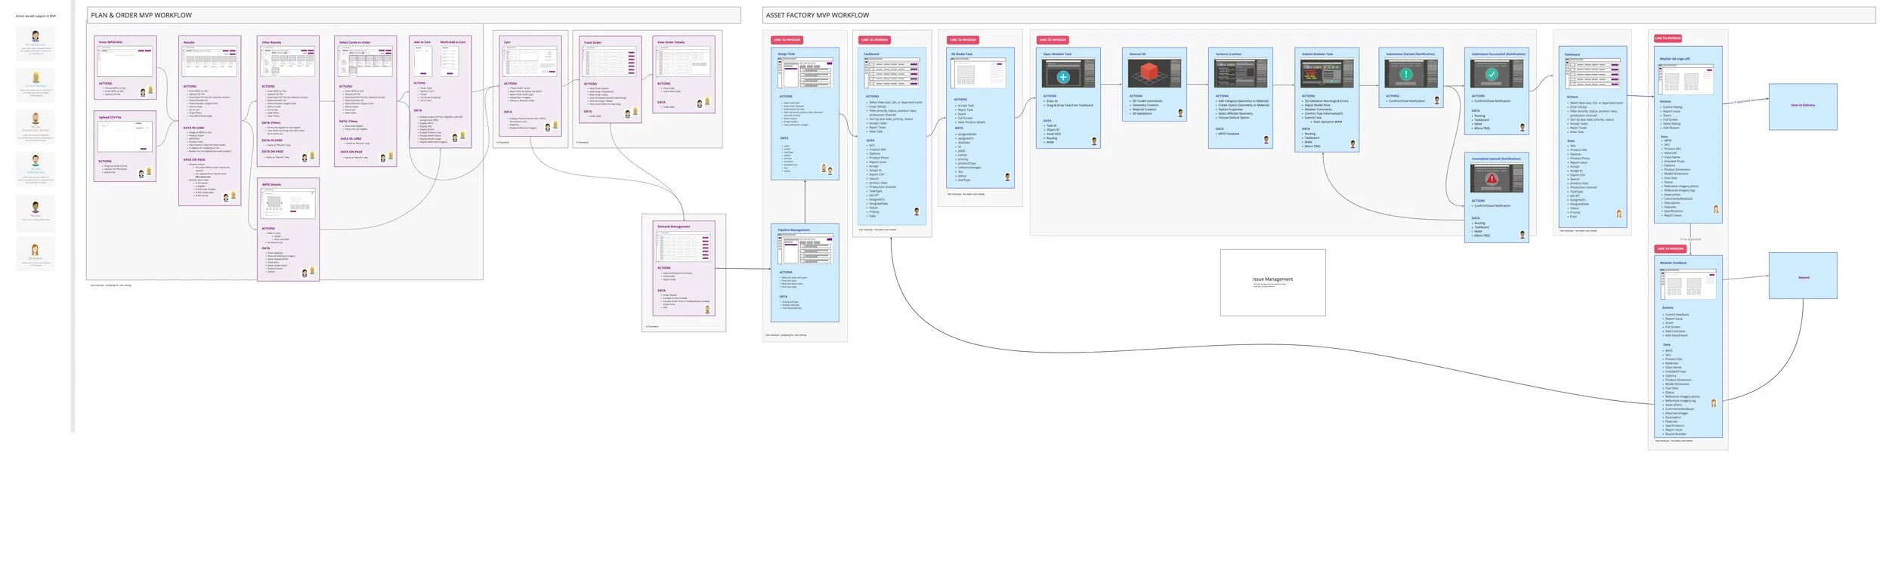Click Link to InVision above Open Modeler Task

tap(1053, 40)
